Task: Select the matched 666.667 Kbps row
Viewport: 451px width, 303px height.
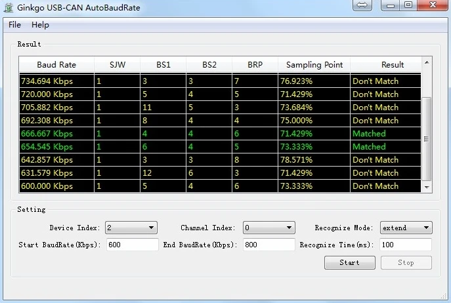Action: pos(220,134)
